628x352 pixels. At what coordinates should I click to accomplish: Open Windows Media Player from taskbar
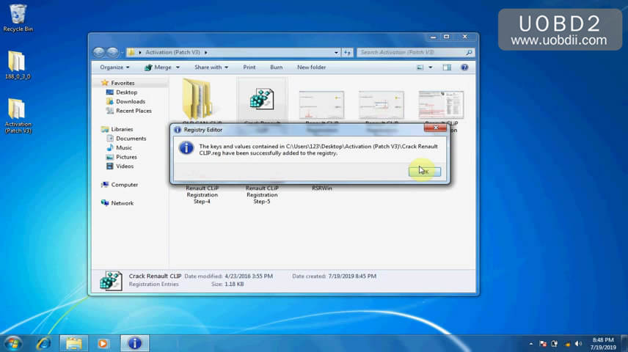[x=103, y=342]
